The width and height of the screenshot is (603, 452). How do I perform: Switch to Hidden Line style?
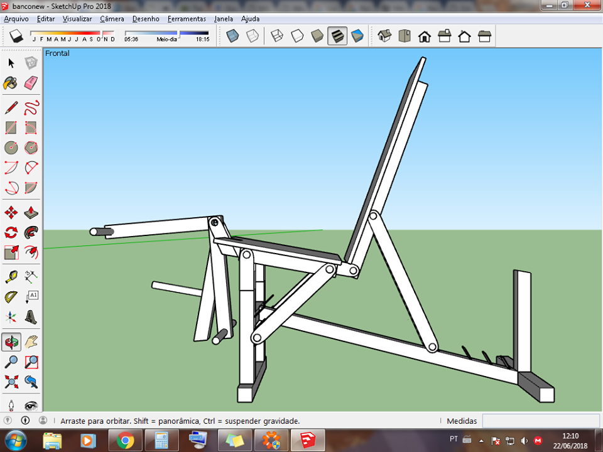coord(297,36)
